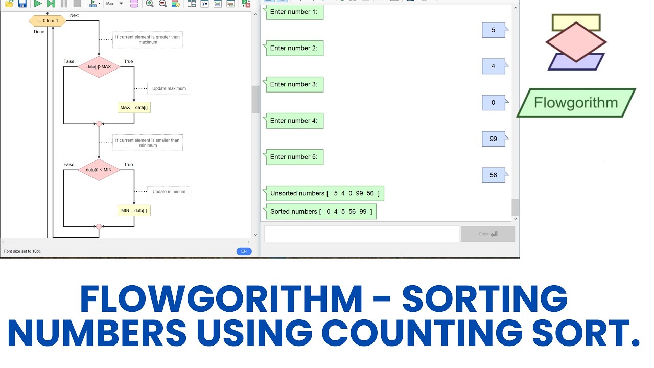Image resolution: width=654 pixels, height=368 pixels.
Task: Zoom in on the flowchart
Action: click(x=150, y=3)
